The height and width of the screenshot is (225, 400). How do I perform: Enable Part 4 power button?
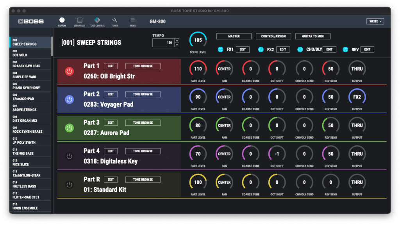69,156
